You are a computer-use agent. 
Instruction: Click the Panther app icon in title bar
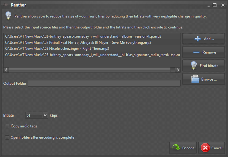[x=6, y=5]
